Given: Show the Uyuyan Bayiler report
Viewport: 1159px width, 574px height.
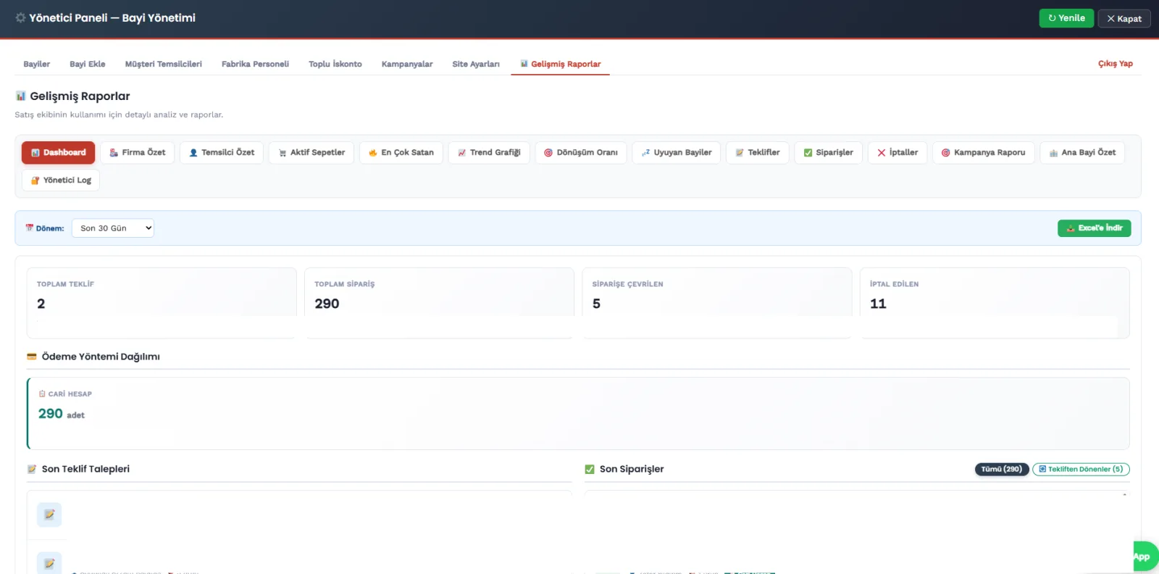Looking at the screenshot, I should click(677, 152).
